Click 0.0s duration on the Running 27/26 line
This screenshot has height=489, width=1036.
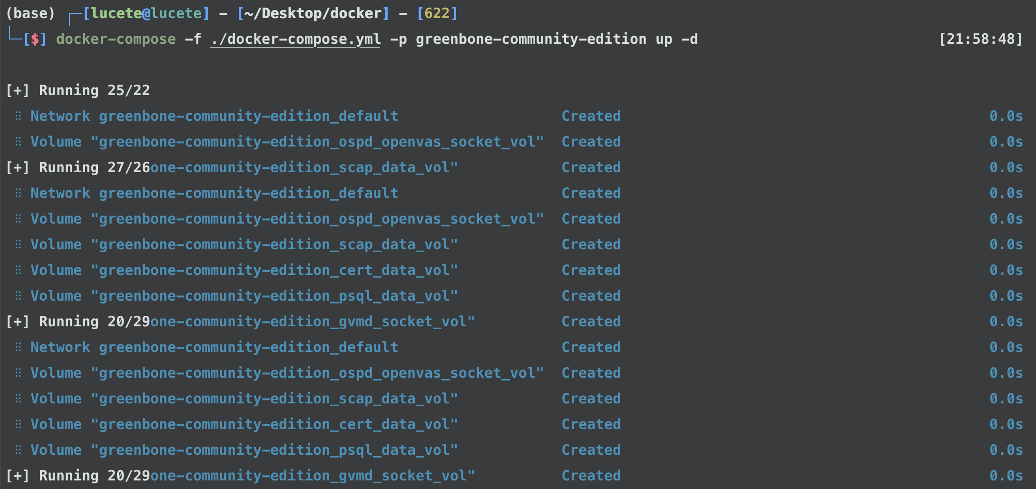[1006, 167]
